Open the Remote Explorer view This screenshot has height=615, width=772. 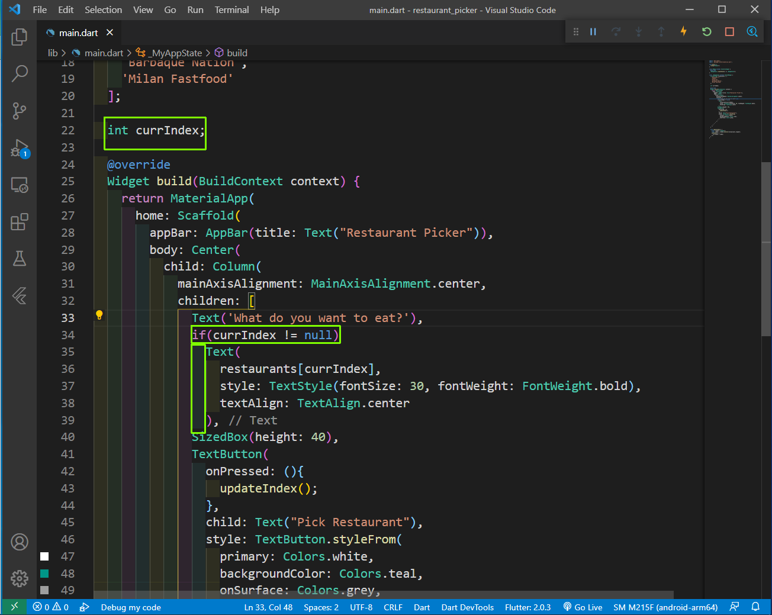[20, 185]
